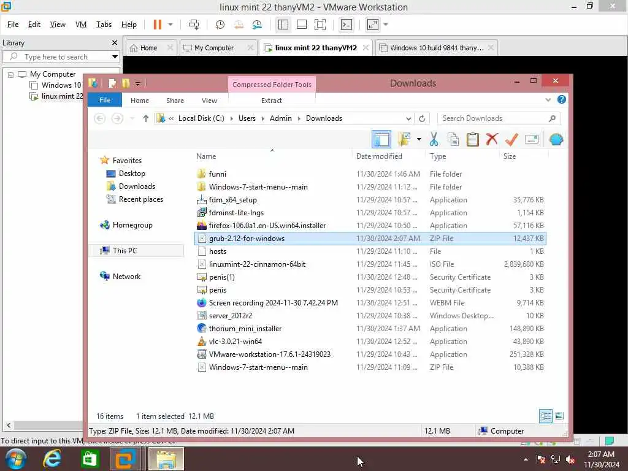
Task: Open the VMware File menu
Action: pyautogui.click(x=13, y=25)
